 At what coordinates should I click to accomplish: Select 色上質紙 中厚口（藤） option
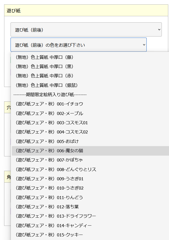(x=45, y=57)
